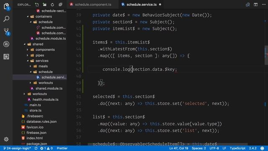268x151 pixels.
Task: Click 'selected' string on line 52
Action: pyautogui.click(x=194, y=104)
